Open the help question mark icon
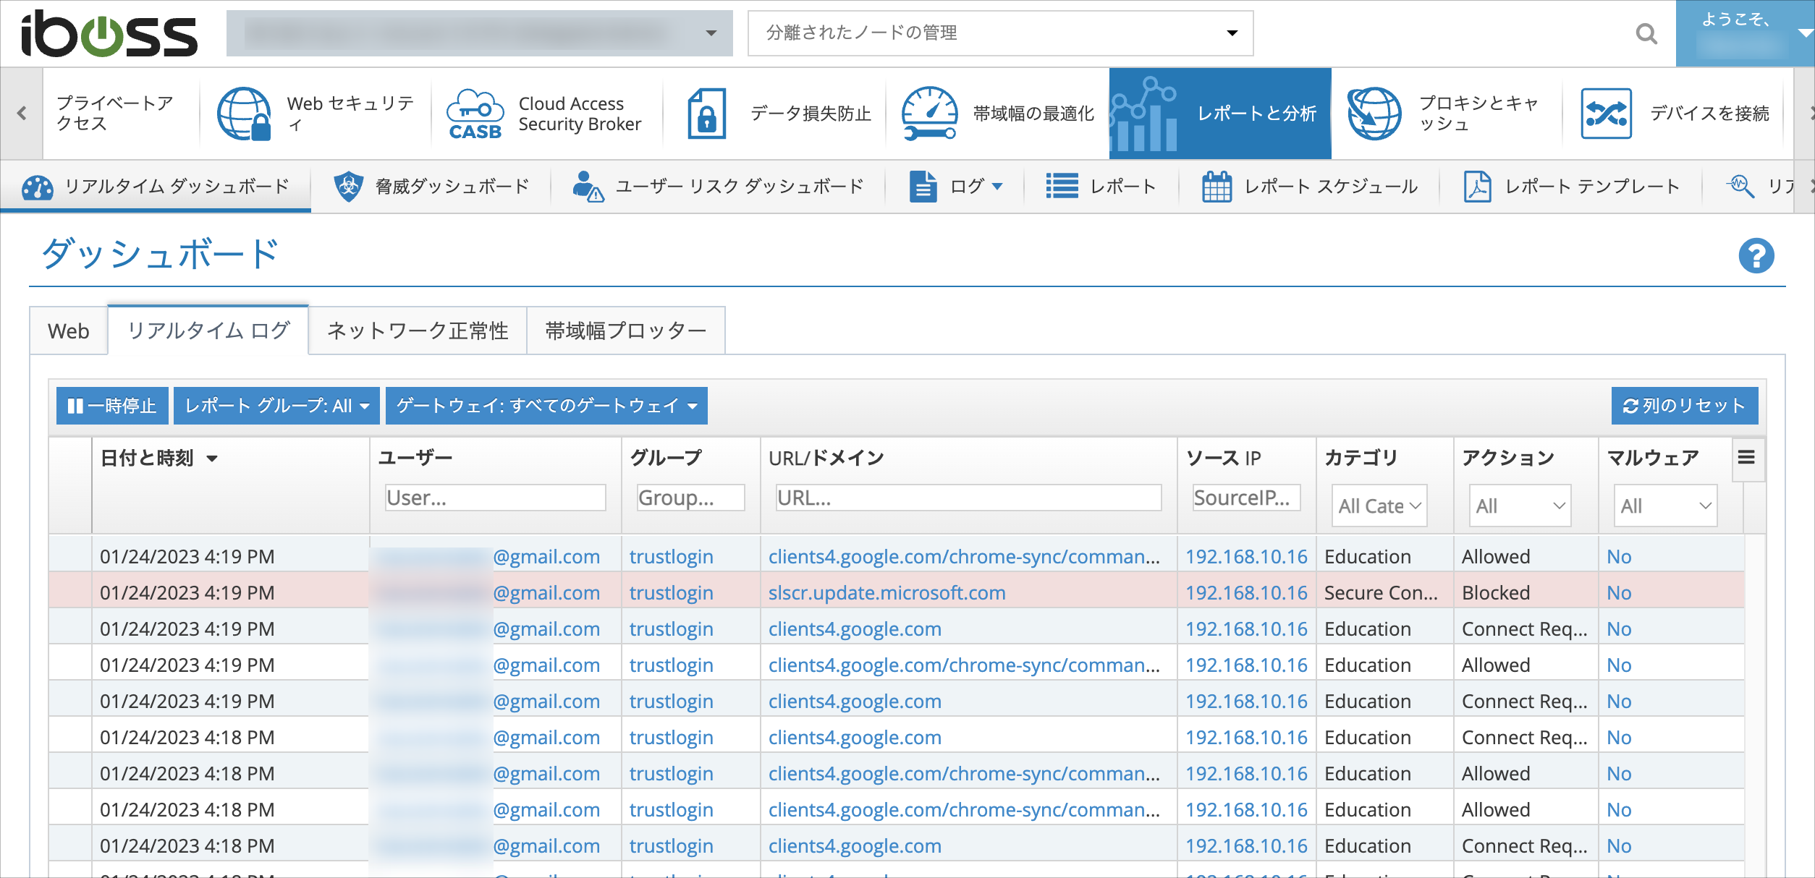This screenshot has width=1815, height=878. click(1756, 255)
